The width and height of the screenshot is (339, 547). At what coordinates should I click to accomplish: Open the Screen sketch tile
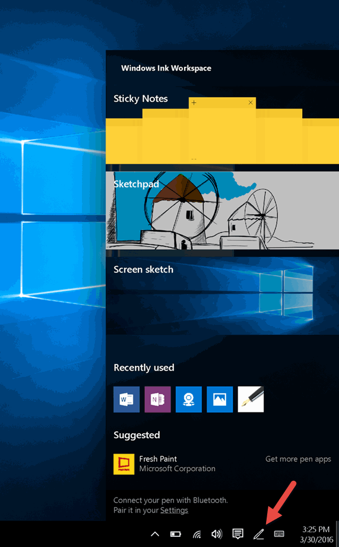click(x=222, y=296)
